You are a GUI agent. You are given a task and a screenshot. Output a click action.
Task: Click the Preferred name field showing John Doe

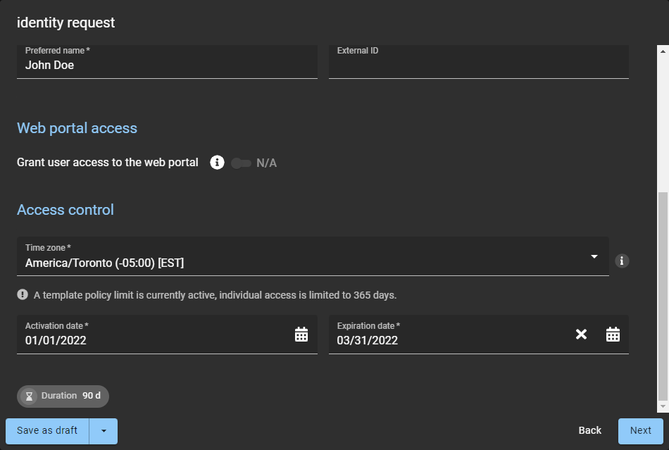pyautogui.click(x=167, y=65)
